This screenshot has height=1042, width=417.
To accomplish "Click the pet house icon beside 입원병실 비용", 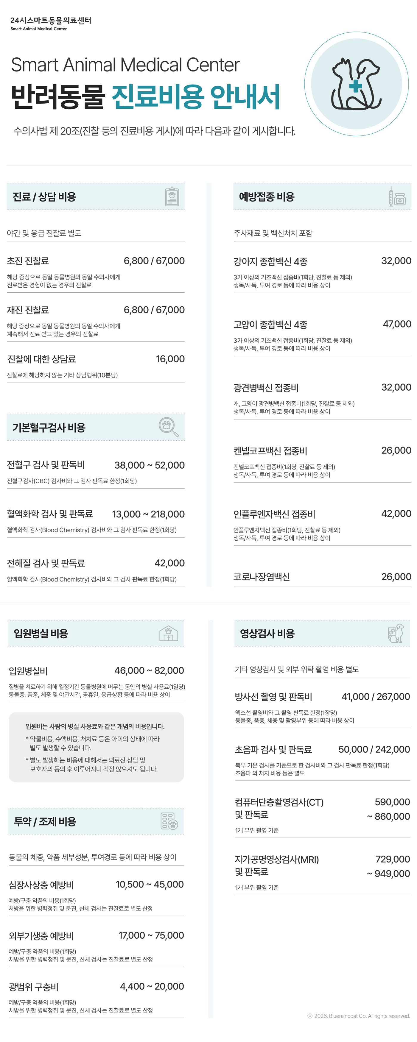I will 168,633.
